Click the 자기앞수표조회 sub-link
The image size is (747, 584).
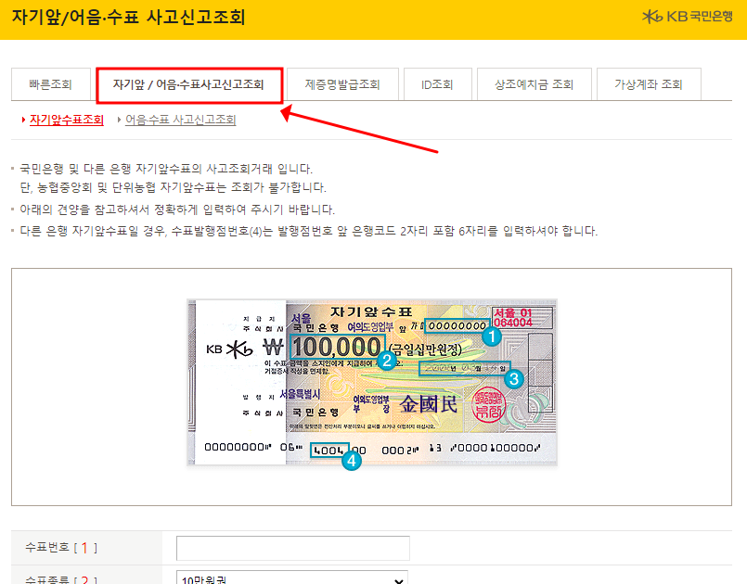66,120
